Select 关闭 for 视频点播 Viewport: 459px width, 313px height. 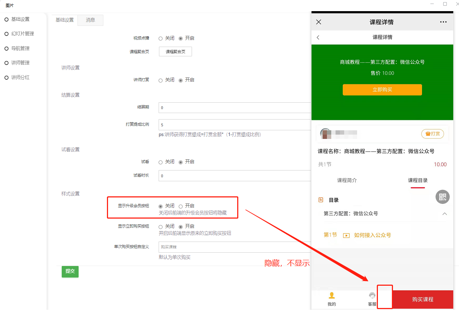[x=161, y=38]
